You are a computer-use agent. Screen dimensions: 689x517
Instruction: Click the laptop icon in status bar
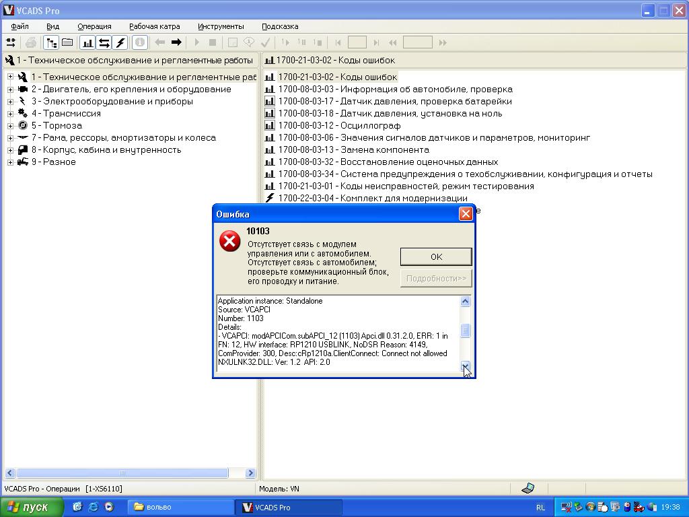(x=528, y=488)
